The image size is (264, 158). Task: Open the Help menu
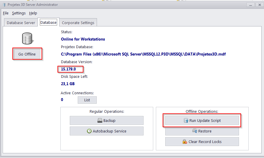pos(33,13)
